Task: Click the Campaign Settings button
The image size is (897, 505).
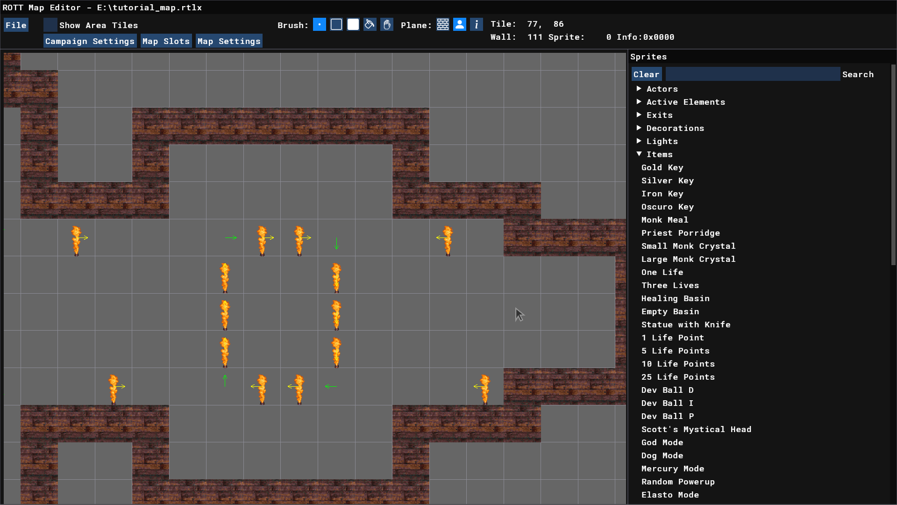Action: [x=90, y=41]
